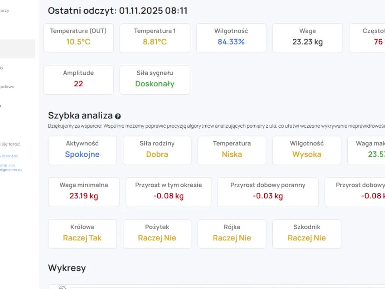Select the Amplitude card showing 22

(78, 79)
